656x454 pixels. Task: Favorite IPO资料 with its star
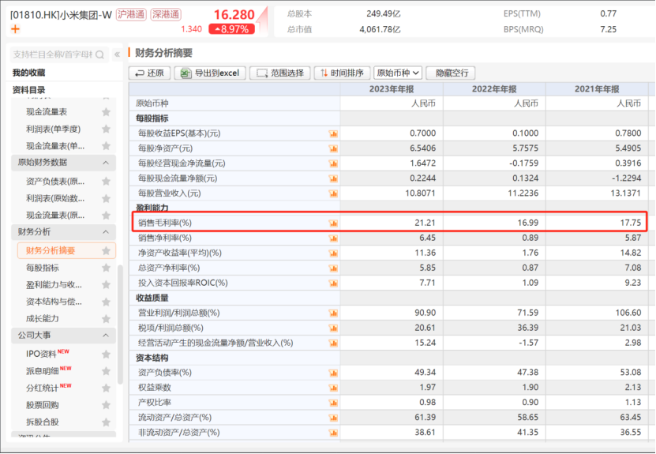pyautogui.click(x=107, y=354)
